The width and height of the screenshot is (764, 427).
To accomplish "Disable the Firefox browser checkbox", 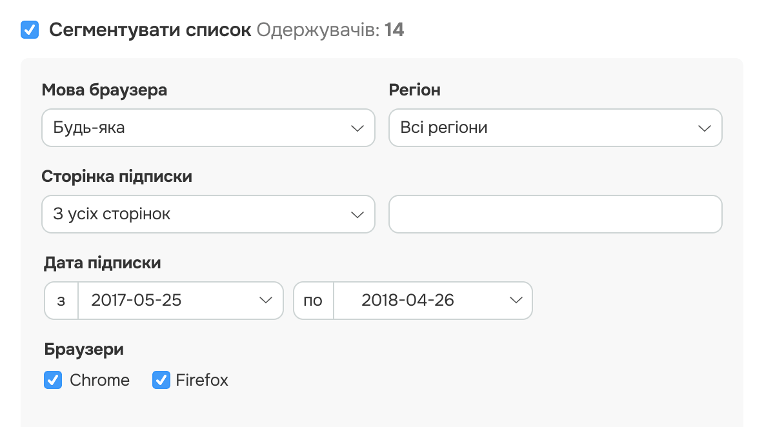I will (x=161, y=381).
